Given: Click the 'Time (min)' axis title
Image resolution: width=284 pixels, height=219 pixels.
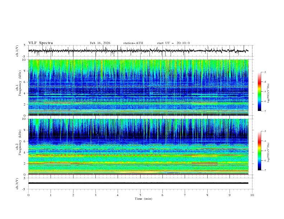Looking at the screenshot, I should click(x=143, y=199).
